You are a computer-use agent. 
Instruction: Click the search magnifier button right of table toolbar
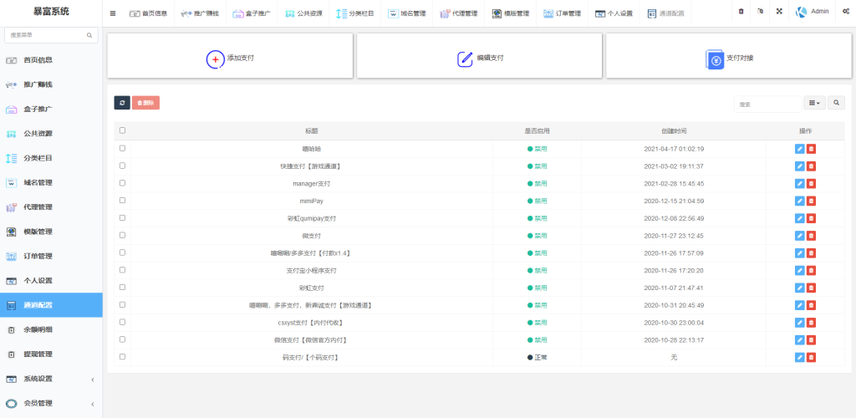point(837,103)
